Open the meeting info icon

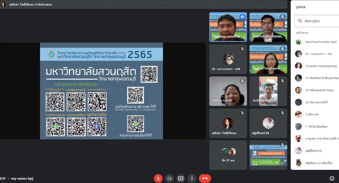(332, 178)
